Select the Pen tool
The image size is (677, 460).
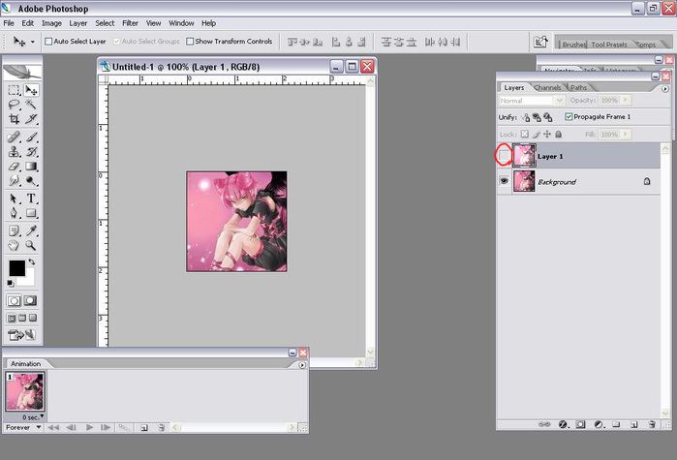tap(14, 213)
